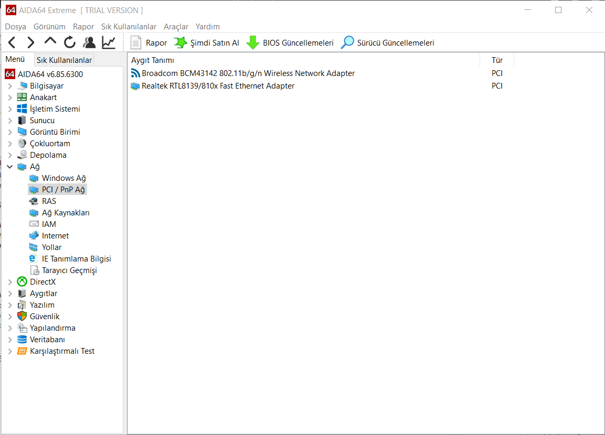The image size is (605, 435).
Task: Click the Windows logo icon for İşletim Sistemi
Action: [22, 108]
